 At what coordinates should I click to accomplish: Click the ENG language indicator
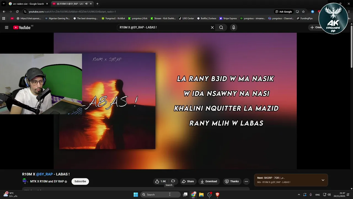click(x=318, y=195)
